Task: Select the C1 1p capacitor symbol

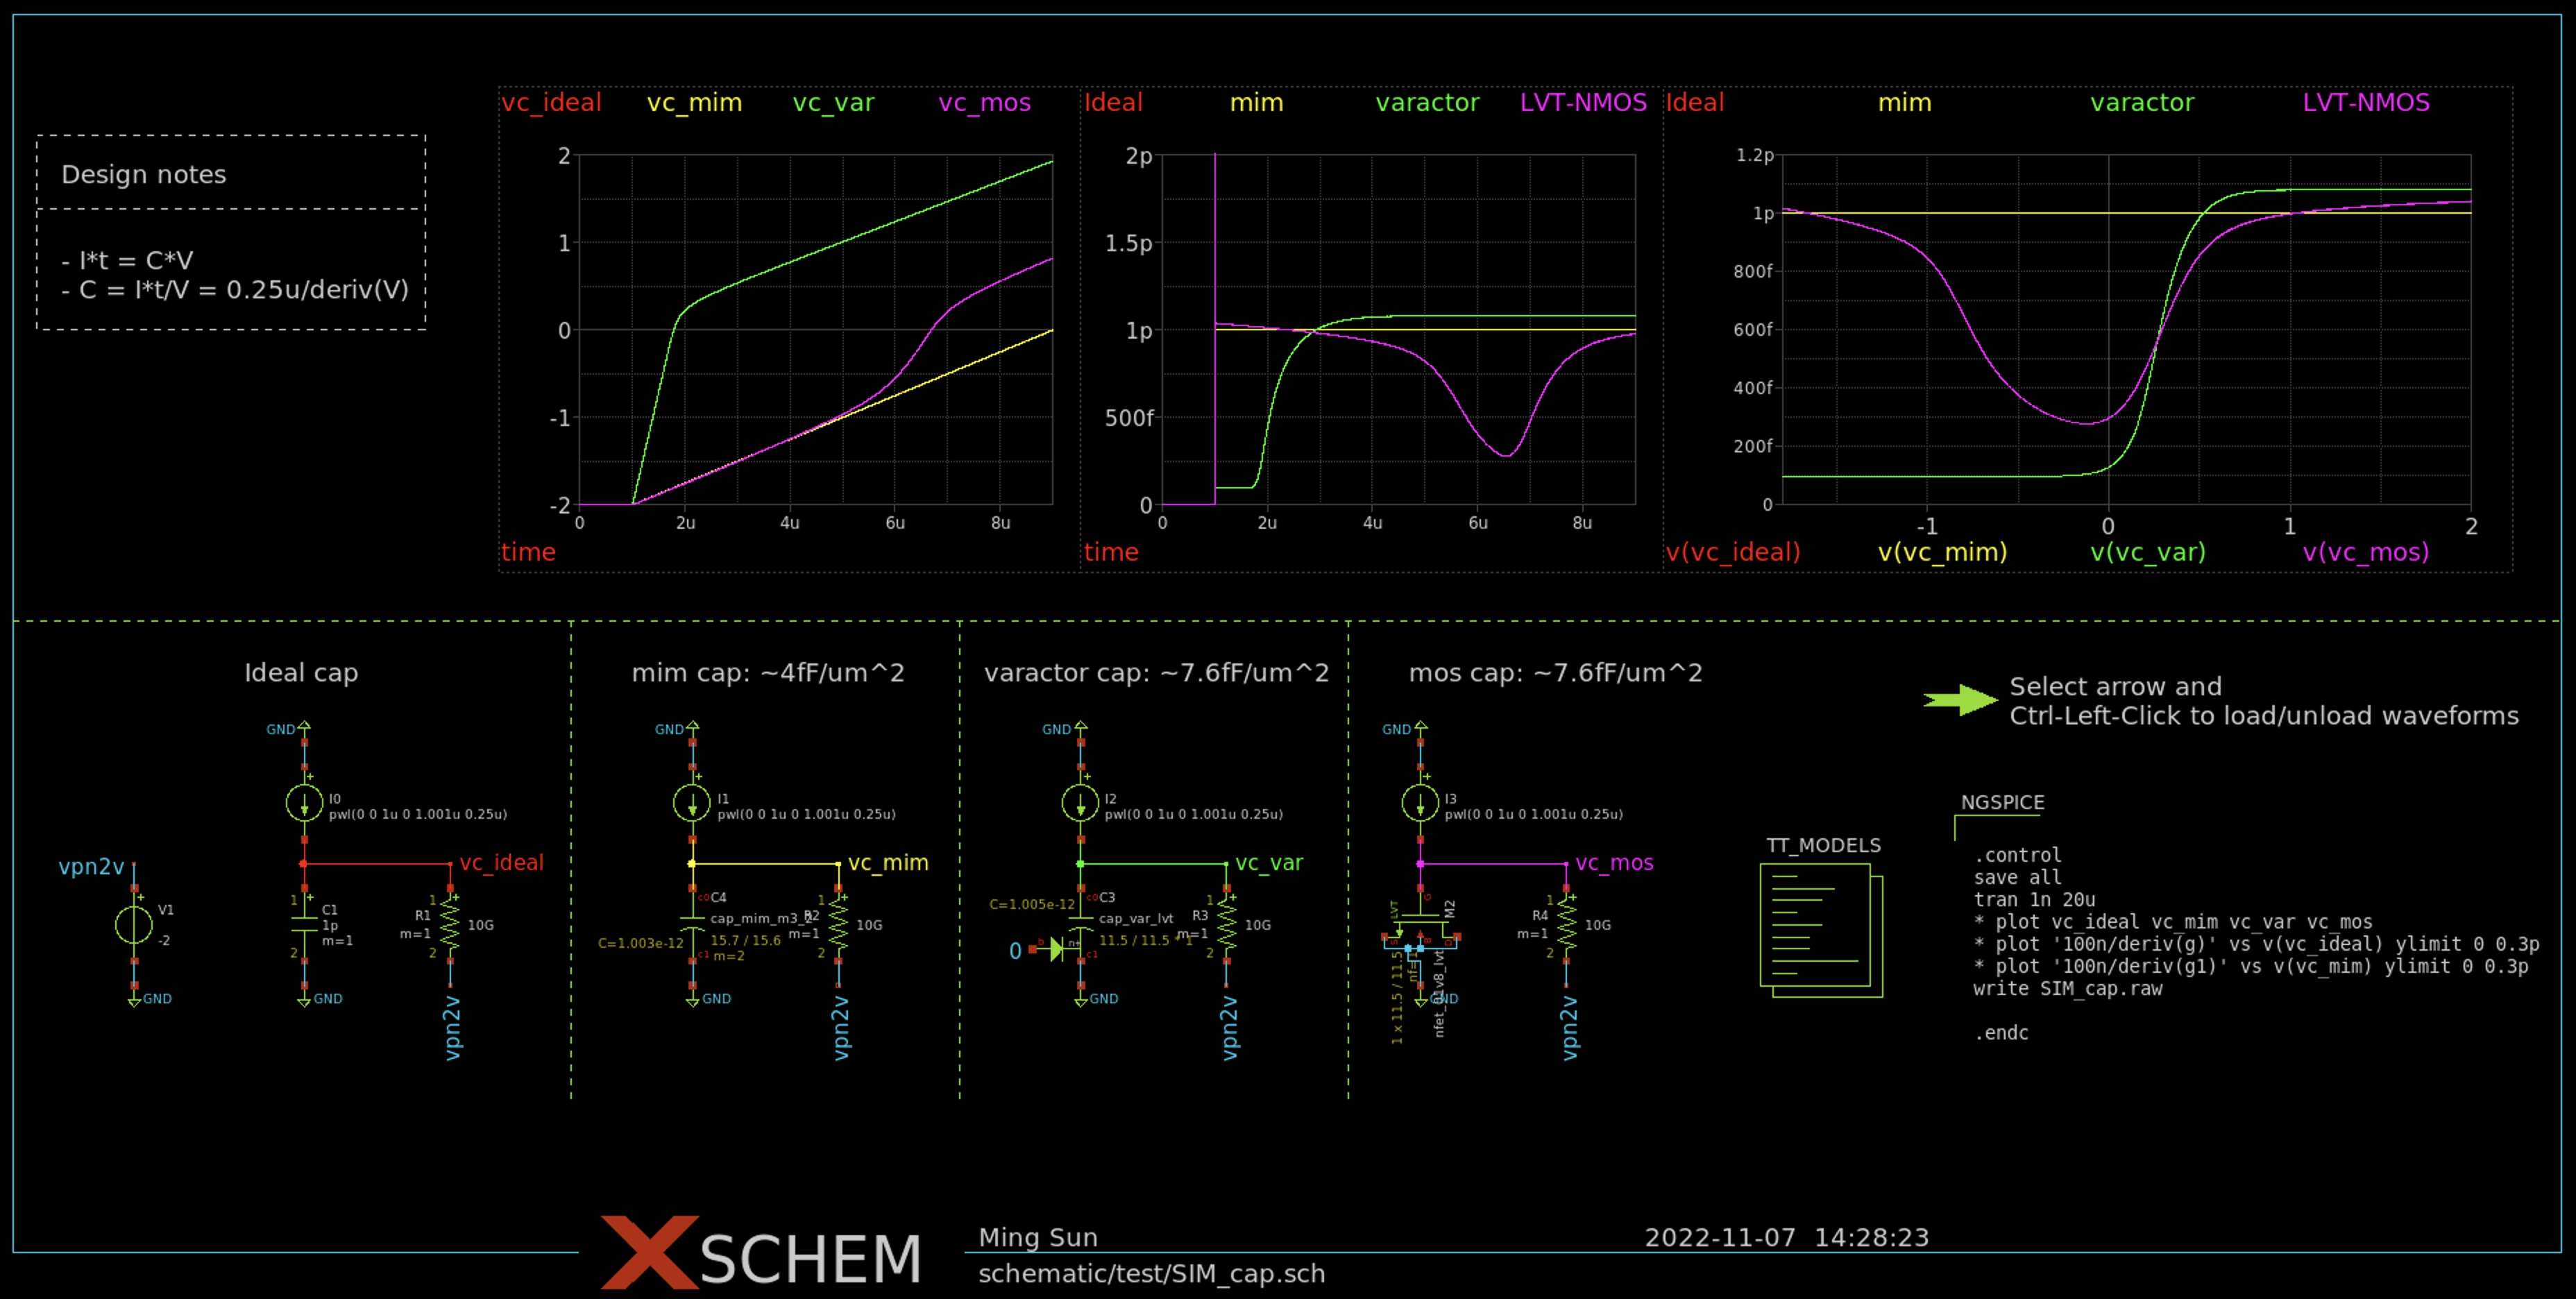Action: tap(304, 925)
